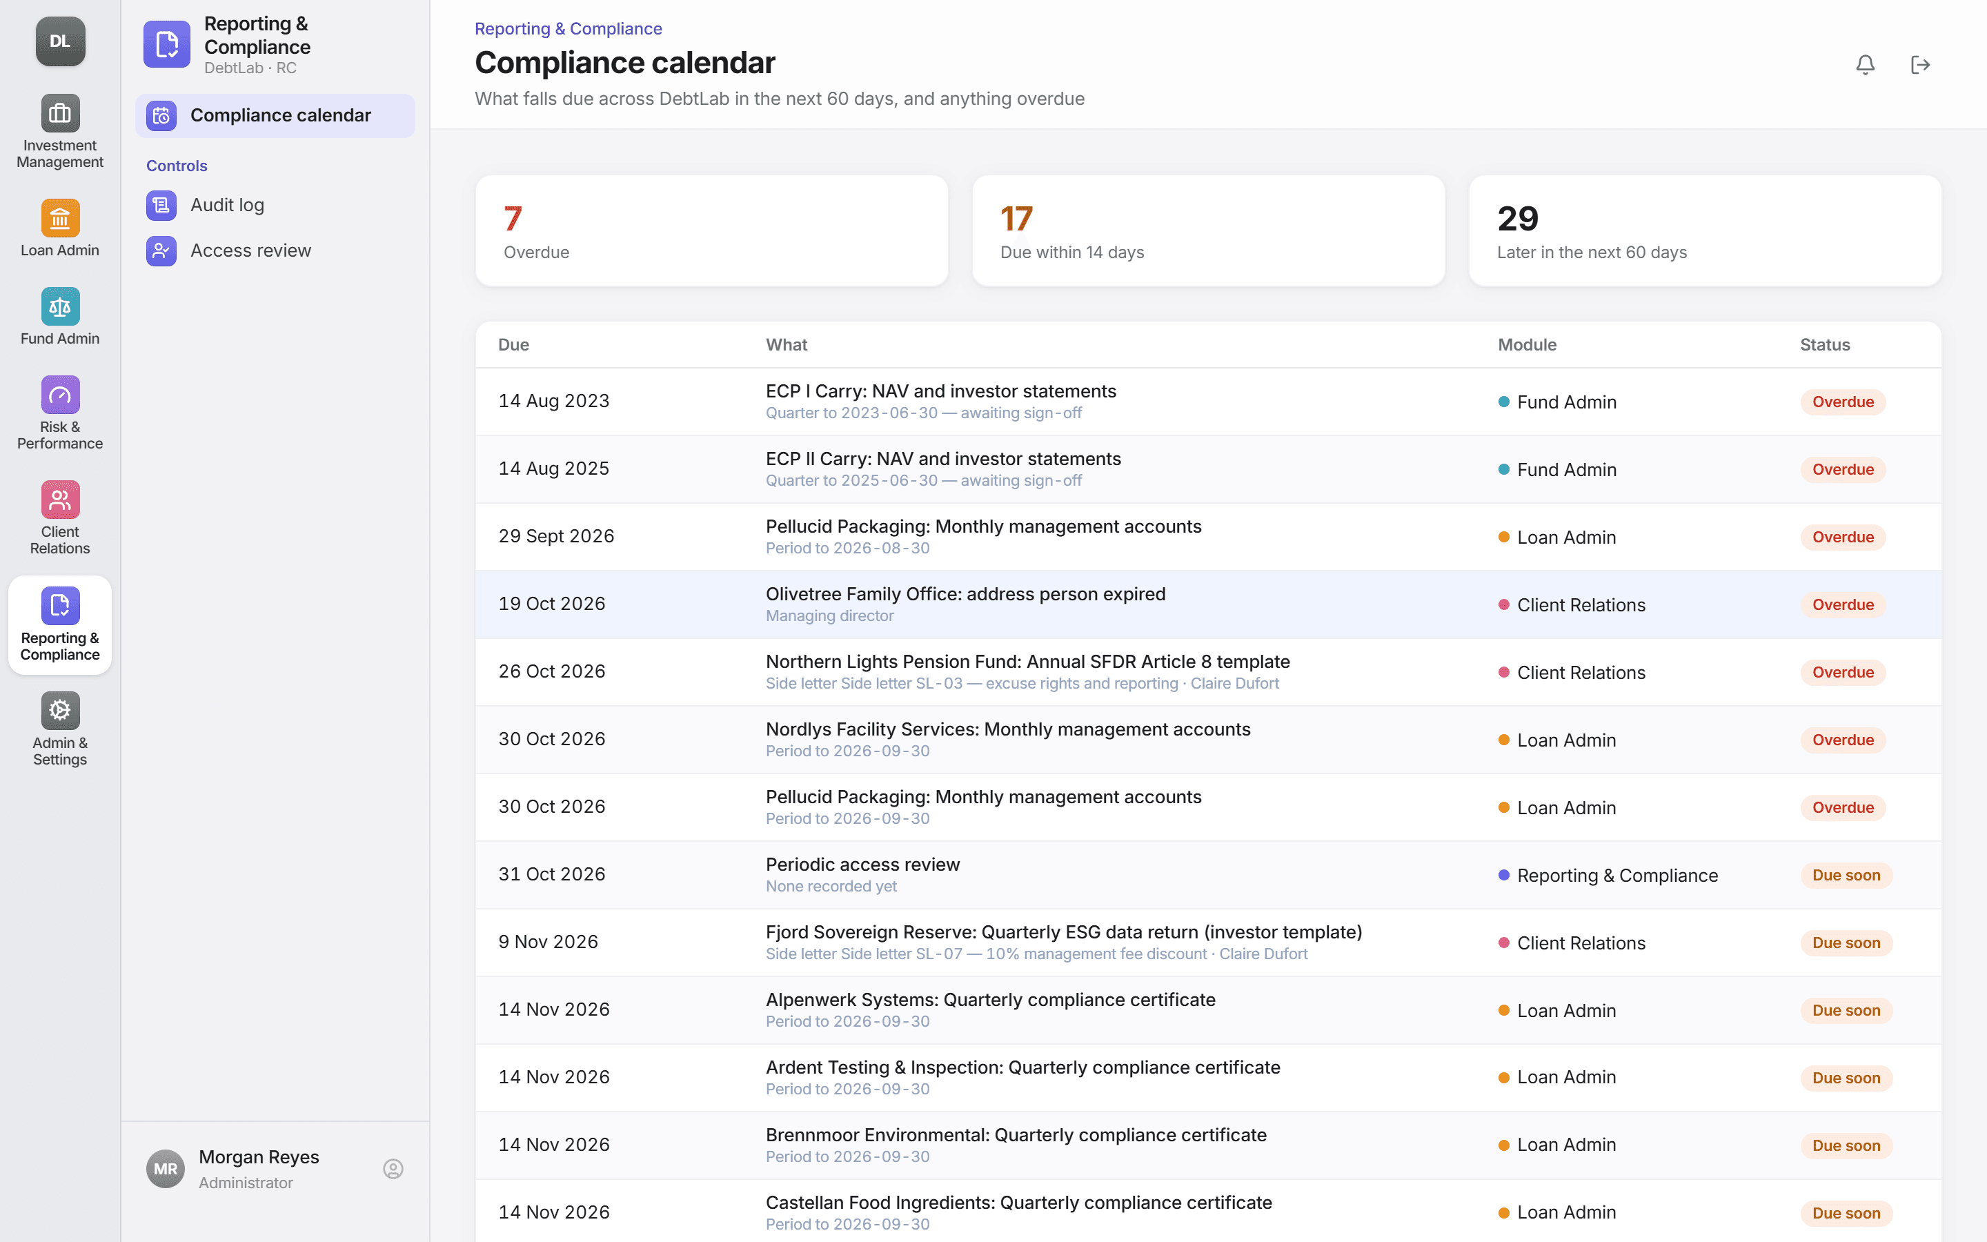Open the Periodic access review row
The height and width of the screenshot is (1242, 1987).
click(1209, 875)
